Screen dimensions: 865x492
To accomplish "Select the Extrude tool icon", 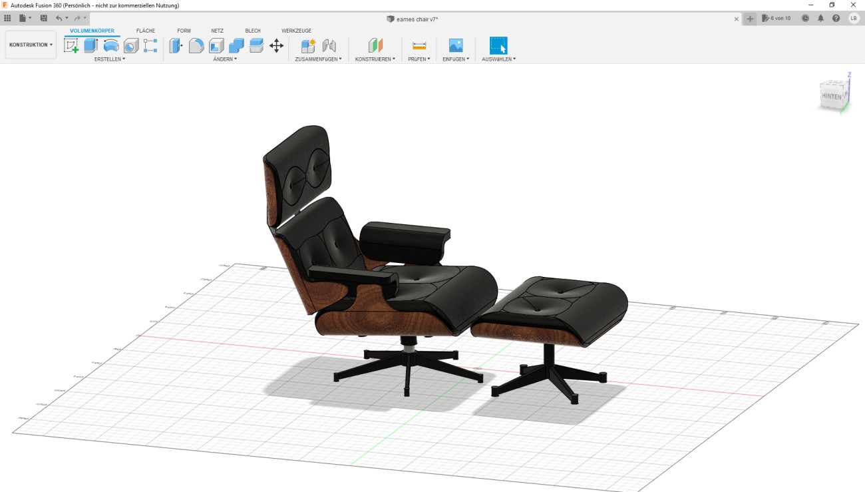I will point(91,45).
